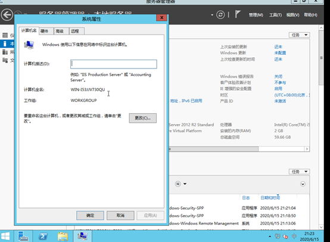The image size is (330, 242).
Task: Click the 取消 button
Action: (120, 215)
